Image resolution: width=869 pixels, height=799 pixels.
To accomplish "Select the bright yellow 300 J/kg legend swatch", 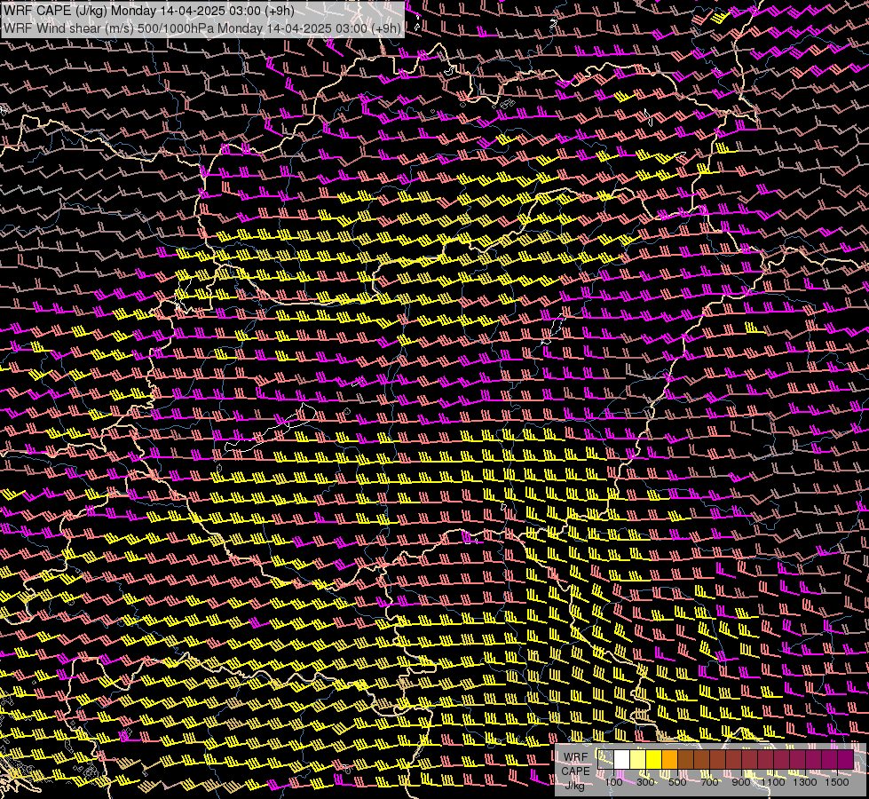I will pos(654,760).
